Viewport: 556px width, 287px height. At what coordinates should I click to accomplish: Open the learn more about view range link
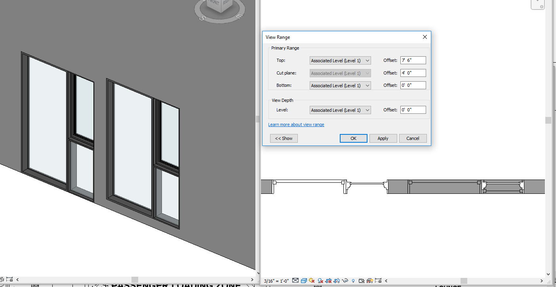coord(296,124)
